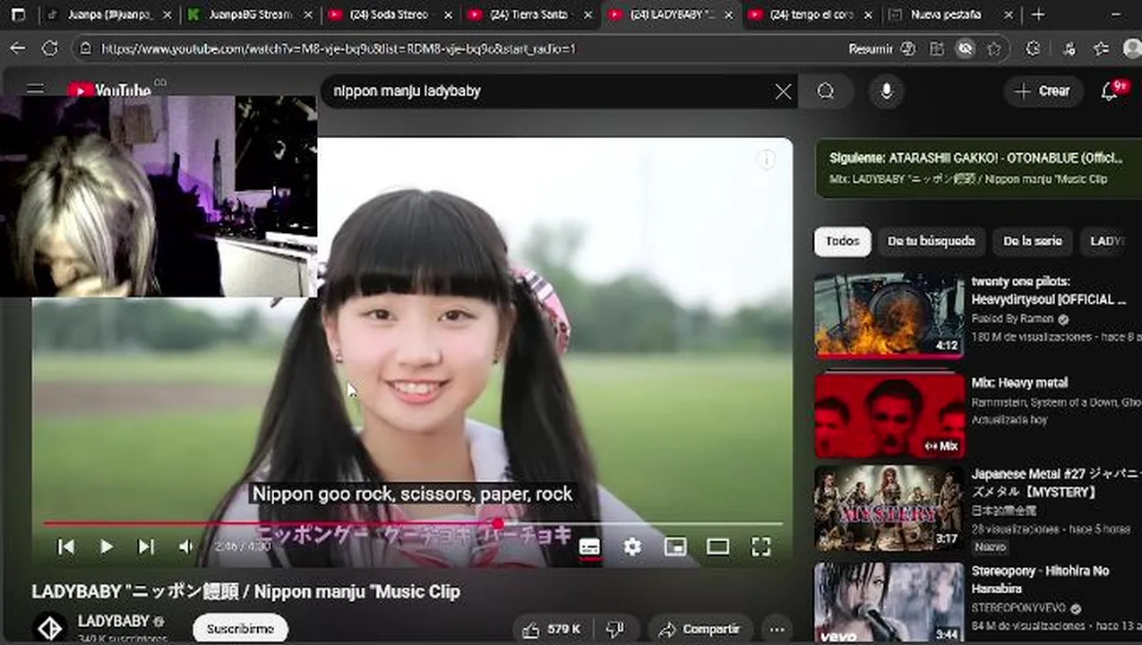The width and height of the screenshot is (1142, 645).
Task: Play the paused video
Action: (x=107, y=546)
